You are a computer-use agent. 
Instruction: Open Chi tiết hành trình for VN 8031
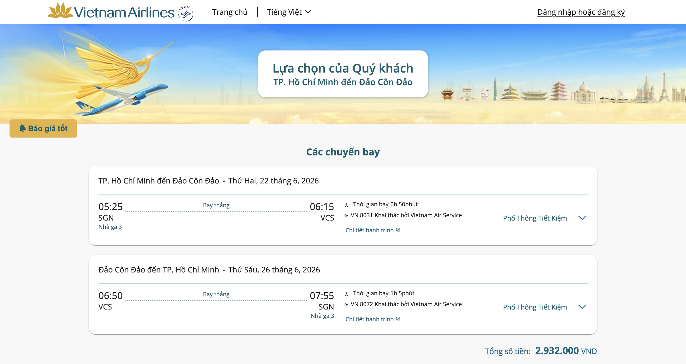(x=369, y=230)
